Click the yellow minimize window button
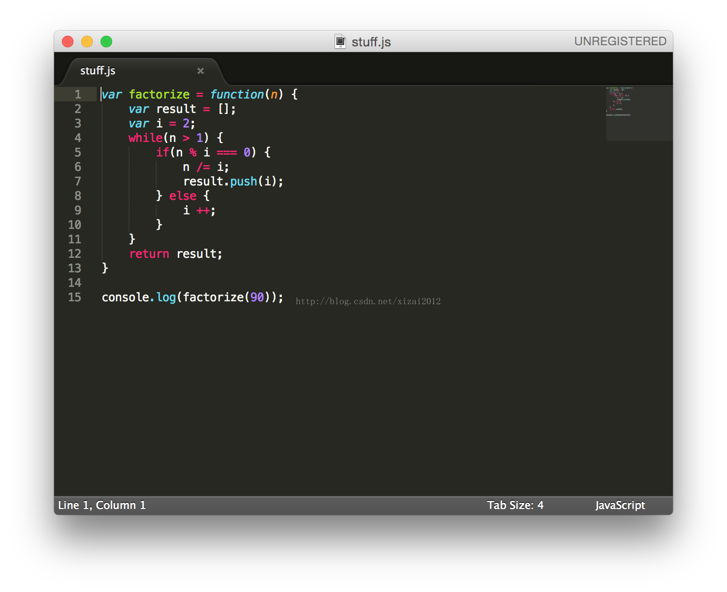Screen dimensions: 727x592 (x=87, y=42)
